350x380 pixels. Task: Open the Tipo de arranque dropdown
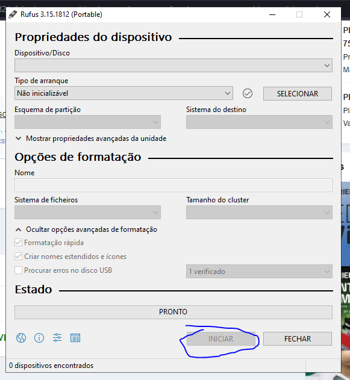[x=123, y=93]
